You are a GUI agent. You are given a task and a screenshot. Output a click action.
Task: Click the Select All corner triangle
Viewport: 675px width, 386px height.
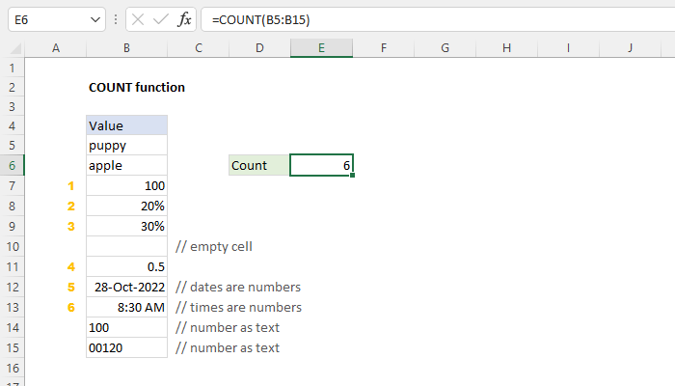click(x=15, y=48)
